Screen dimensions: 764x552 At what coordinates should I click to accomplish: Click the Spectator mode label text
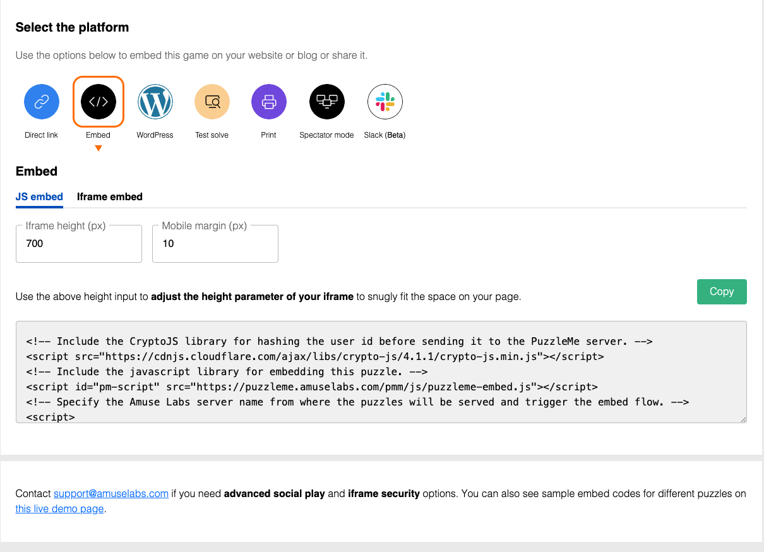(x=326, y=135)
